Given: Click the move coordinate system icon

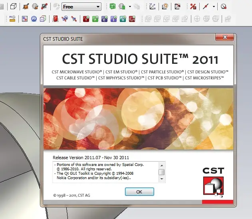Looking at the screenshot, I should 177,7.
